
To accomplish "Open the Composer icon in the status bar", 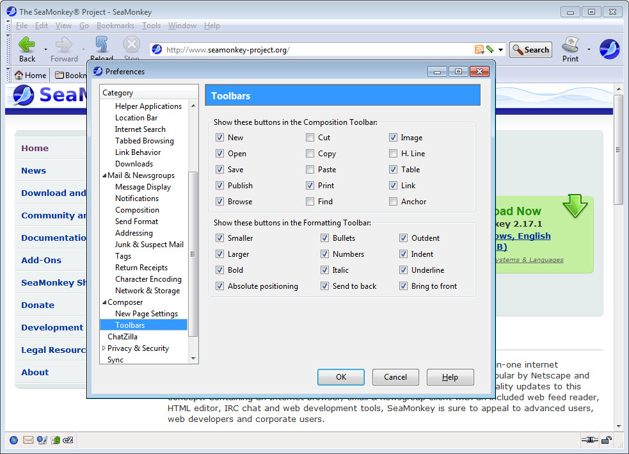I will (42, 440).
